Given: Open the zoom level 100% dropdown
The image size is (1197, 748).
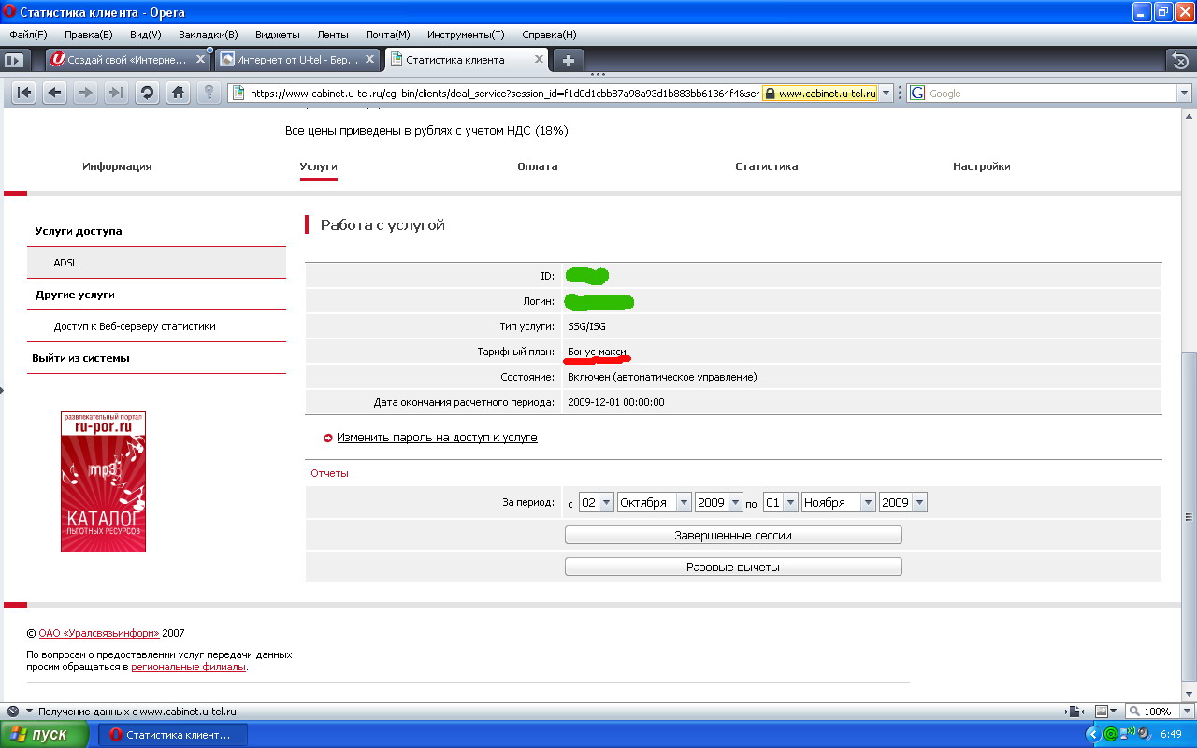Looking at the screenshot, I should click(x=1158, y=712).
